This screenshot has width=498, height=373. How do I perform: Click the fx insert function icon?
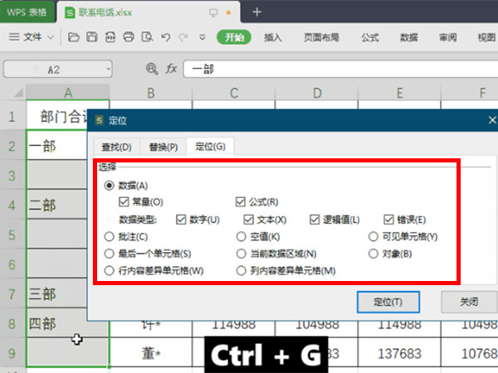point(171,70)
